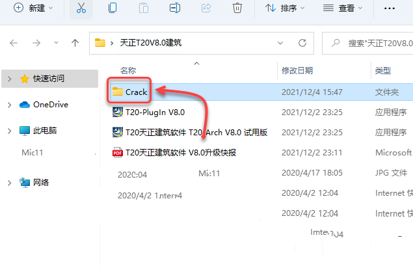Open the 查看 (View) menu
Viewport: 413px width, 266px height.
[x=343, y=8]
